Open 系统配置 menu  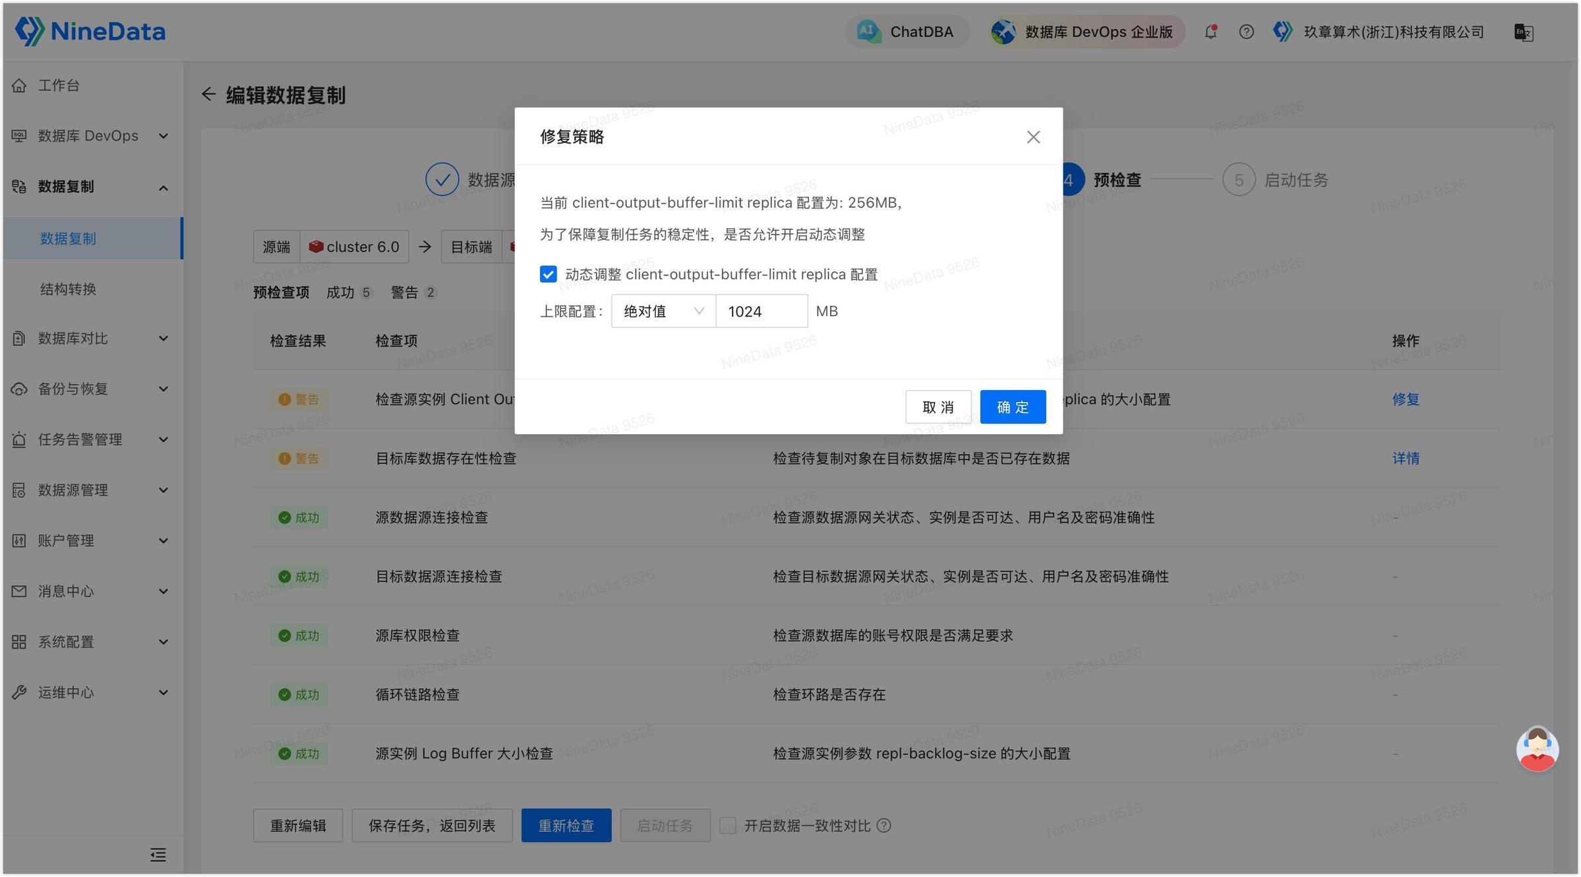(92, 642)
